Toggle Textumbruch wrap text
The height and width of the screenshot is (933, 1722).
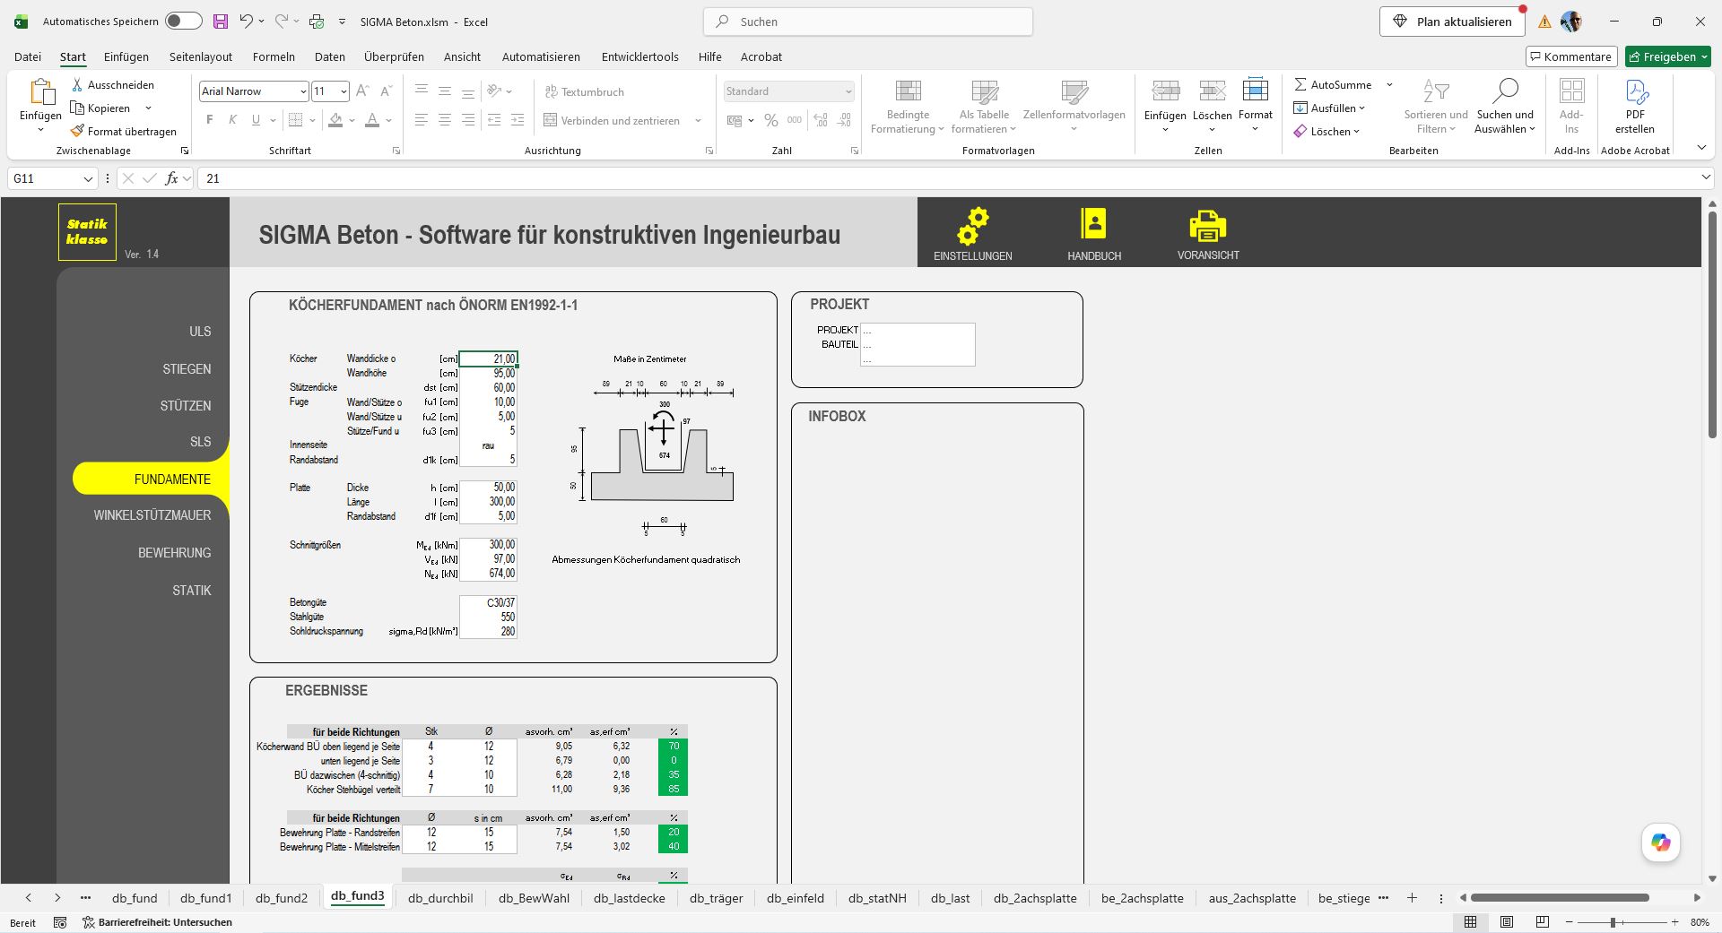pos(584,91)
